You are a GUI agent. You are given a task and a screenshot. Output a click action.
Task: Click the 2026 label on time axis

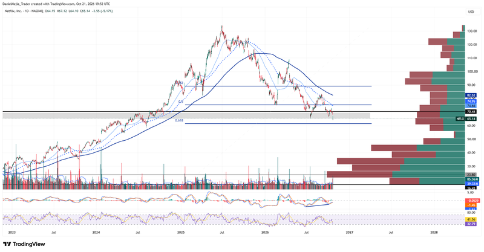tap(265, 232)
